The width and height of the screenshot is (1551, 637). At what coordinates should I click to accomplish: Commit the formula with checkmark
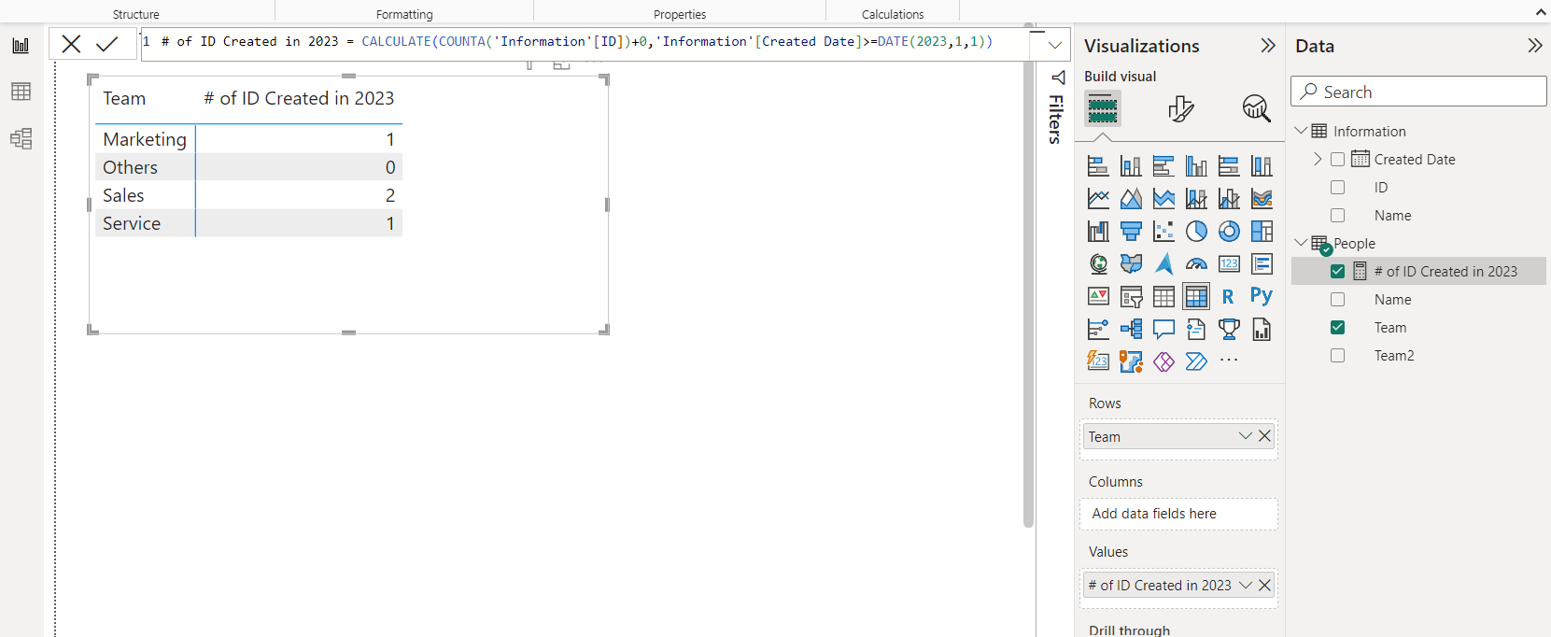click(107, 43)
